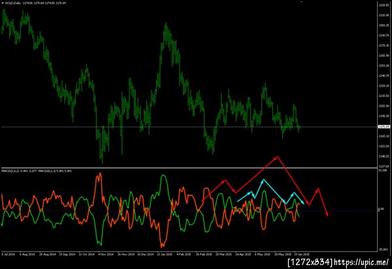The height and width of the screenshot is (269, 392).
Task: Click the 0.00 level label on MACD scale
Action: pos(382,209)
